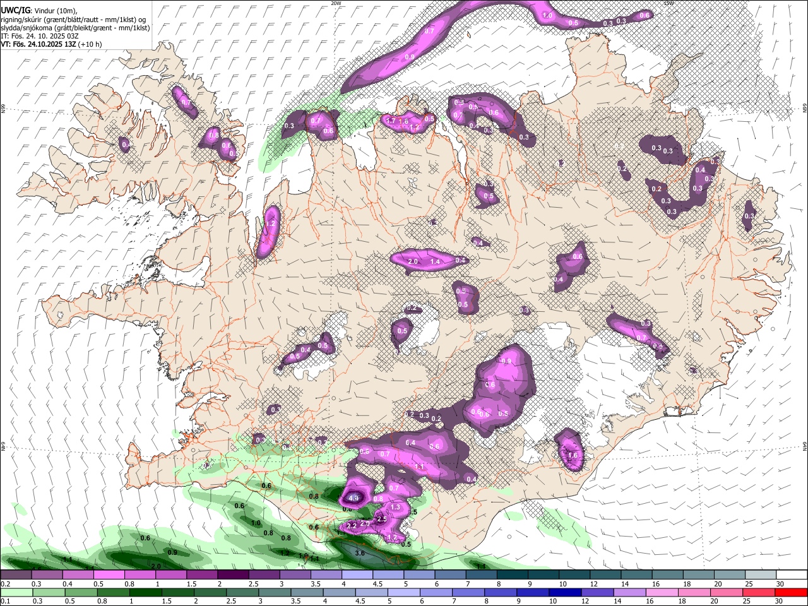Click the "UWC/IG: Vindur (10m)" title text
The width and height of the screenshot is (808, 606).
(x=39, y=10)
